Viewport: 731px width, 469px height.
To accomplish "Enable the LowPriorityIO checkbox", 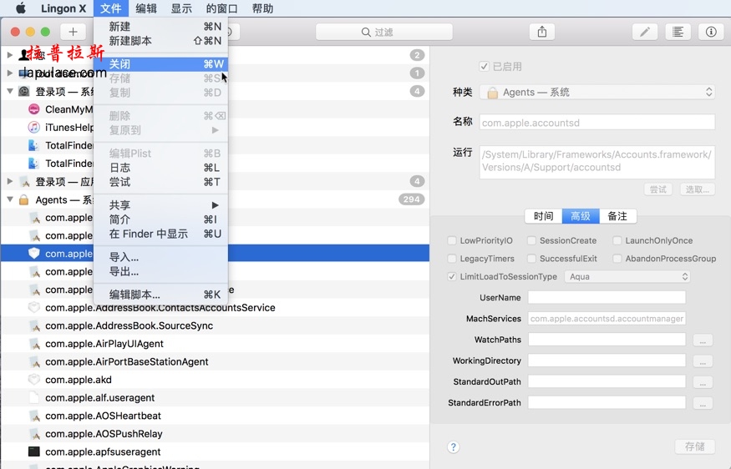I will 452,240.
